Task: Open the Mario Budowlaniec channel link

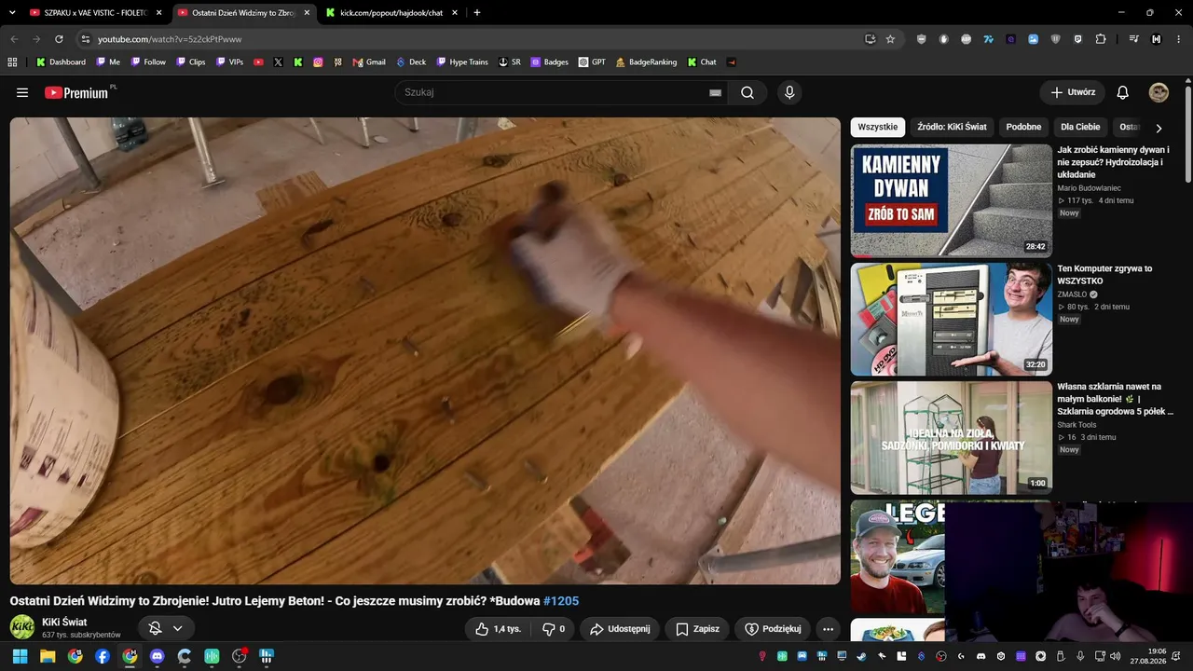Action: 1089,188
